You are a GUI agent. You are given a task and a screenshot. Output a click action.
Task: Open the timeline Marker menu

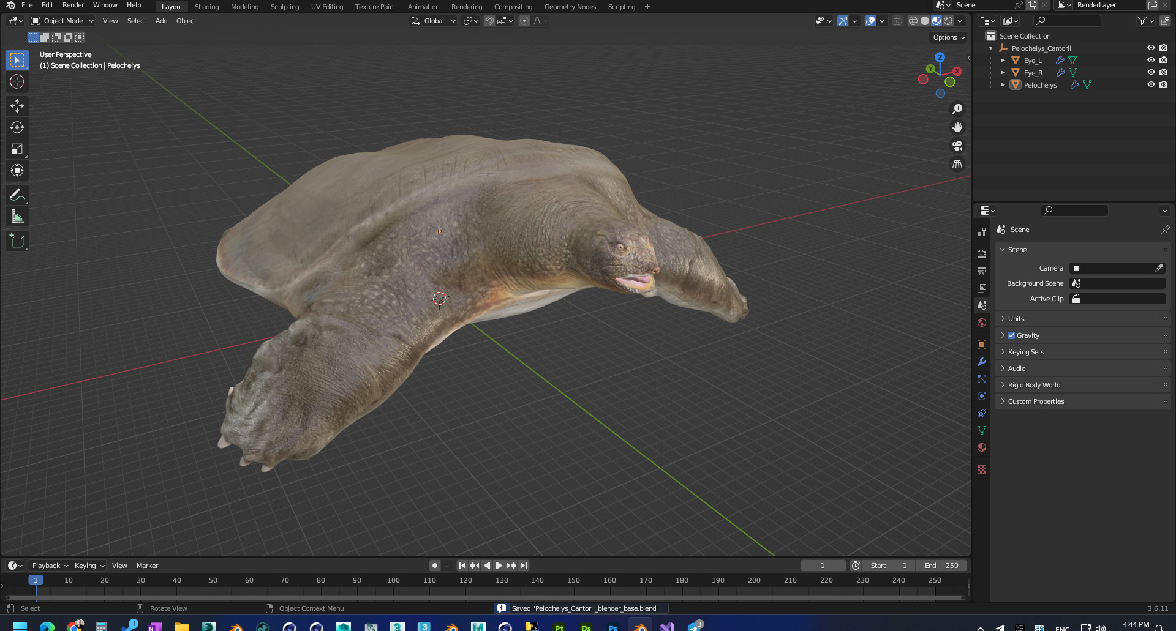click(x=147, y=566)
